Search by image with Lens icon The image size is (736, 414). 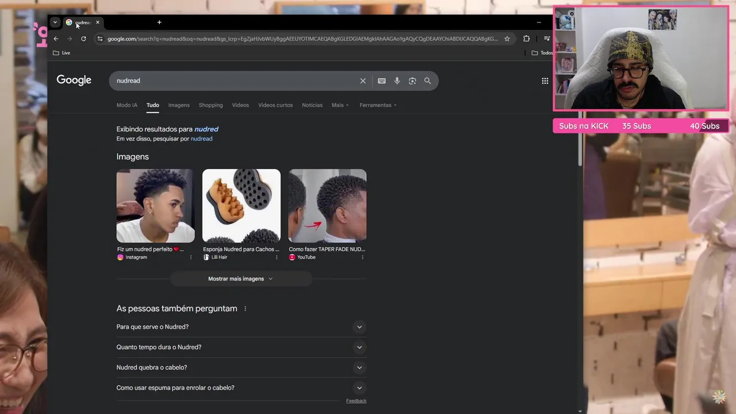412,81
